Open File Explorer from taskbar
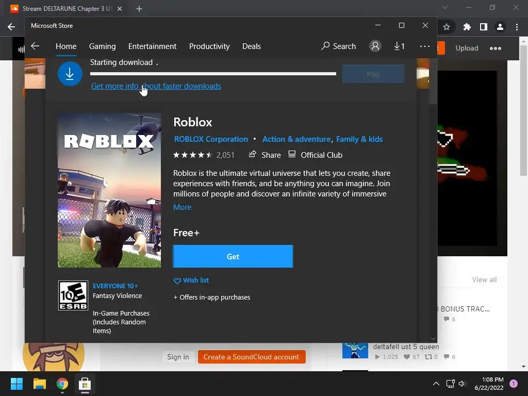Screen dimensions: 528x396 pos(39,384)
